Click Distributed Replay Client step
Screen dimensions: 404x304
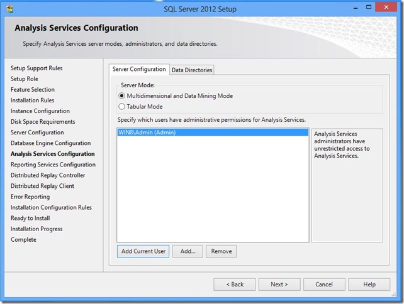43,186
